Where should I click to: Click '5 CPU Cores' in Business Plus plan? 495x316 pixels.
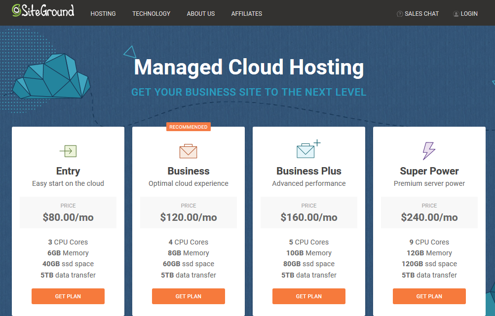click(x=309, y=242)
